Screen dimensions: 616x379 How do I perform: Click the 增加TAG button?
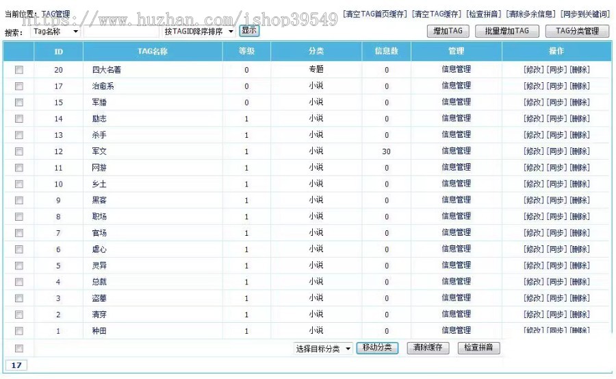pos(448,31)
